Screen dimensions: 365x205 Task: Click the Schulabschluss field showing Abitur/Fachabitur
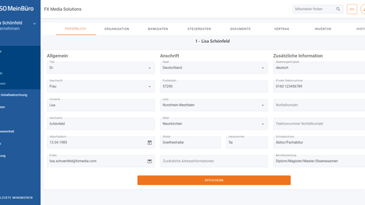319,142
